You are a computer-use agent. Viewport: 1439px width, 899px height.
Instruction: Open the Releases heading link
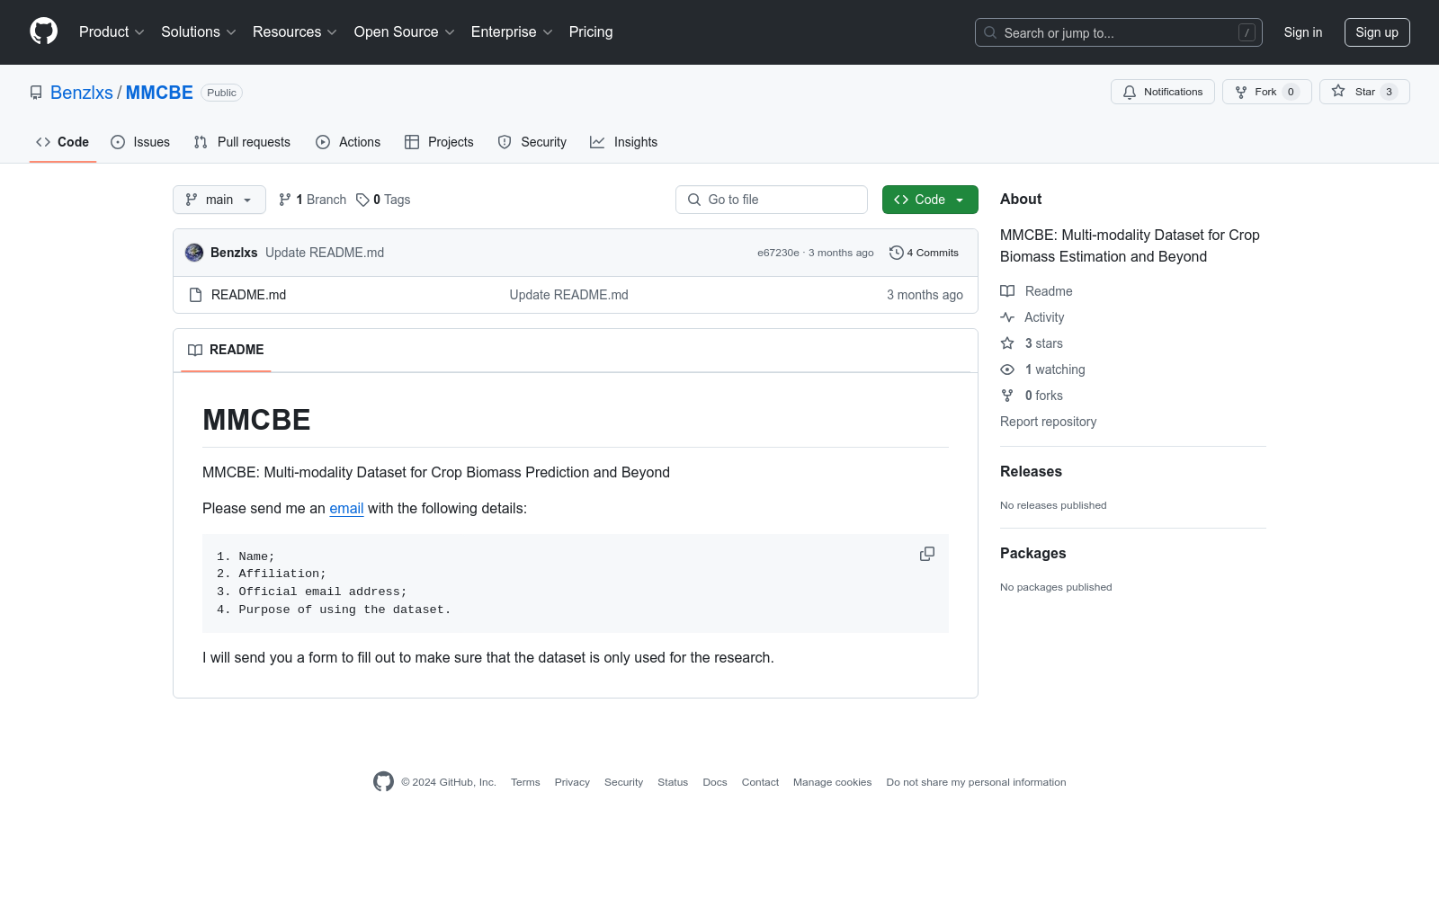1031,472
